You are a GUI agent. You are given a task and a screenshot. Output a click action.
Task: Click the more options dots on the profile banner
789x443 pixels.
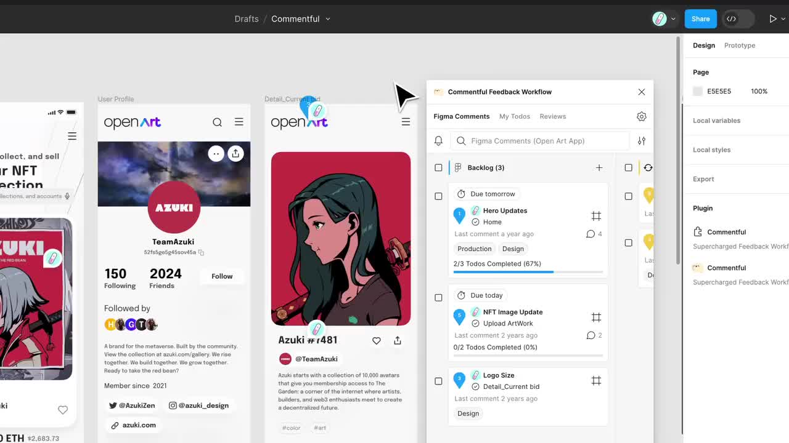coord(216,154)
